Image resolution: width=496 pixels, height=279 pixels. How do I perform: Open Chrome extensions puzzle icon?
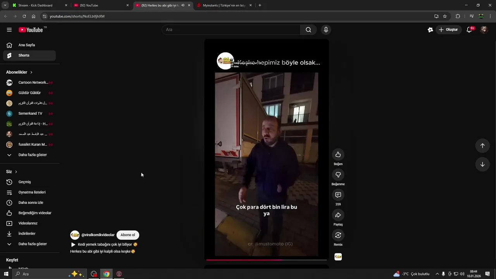pos(458,16)
